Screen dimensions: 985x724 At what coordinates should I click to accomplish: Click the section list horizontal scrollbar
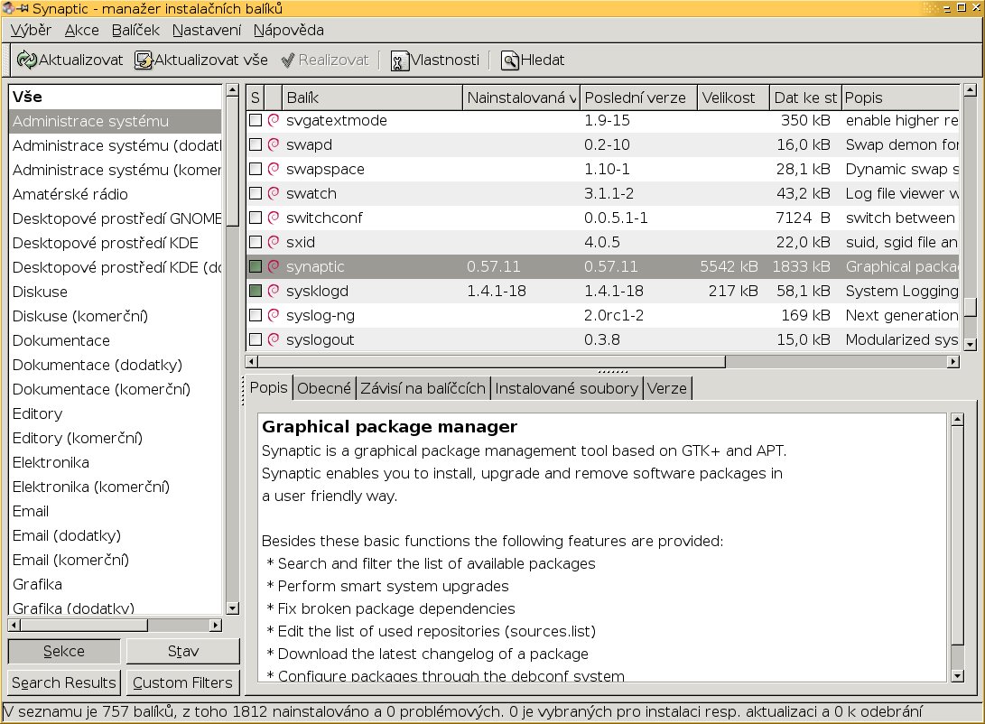[x=85, y=626]
